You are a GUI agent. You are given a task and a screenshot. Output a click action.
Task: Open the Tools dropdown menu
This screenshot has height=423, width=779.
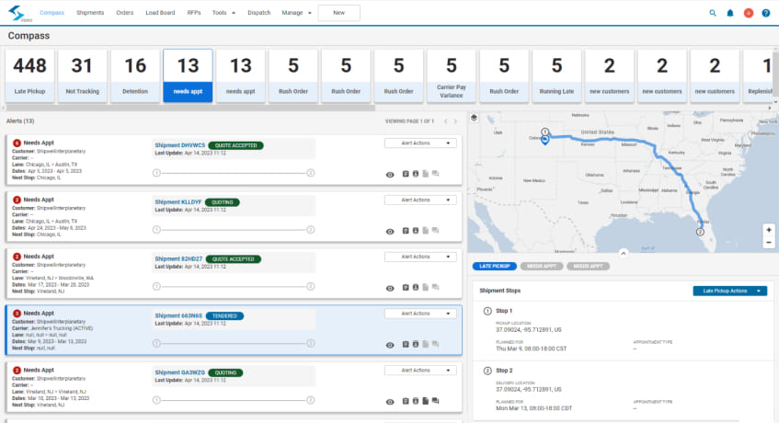pos(223,13)
